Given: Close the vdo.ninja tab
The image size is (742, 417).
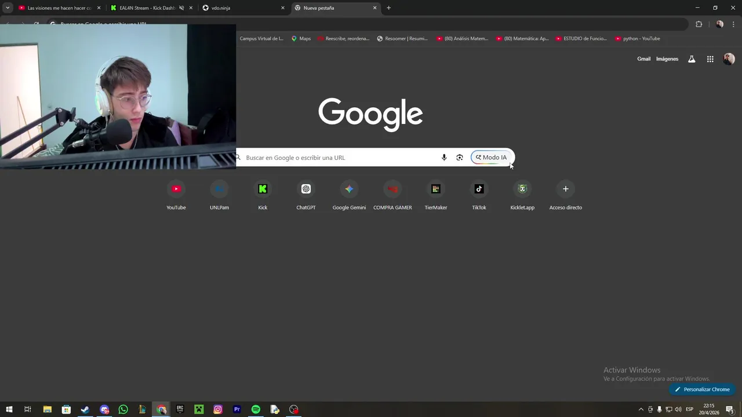Looking at the screenshot, I should click(x=283, y=8).
